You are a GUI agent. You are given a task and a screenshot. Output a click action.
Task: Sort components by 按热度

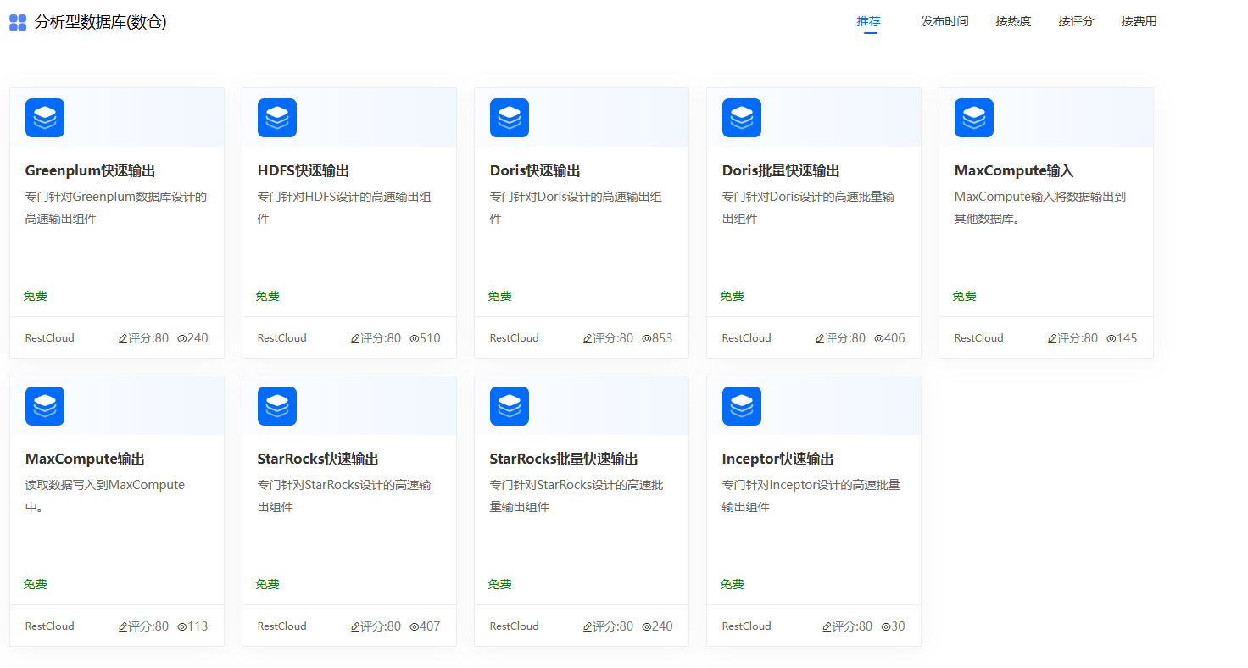(x=1013, y=21)
